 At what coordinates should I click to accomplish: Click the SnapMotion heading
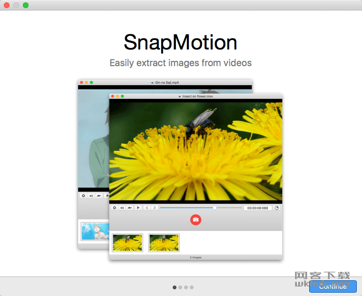coord(181,42)
